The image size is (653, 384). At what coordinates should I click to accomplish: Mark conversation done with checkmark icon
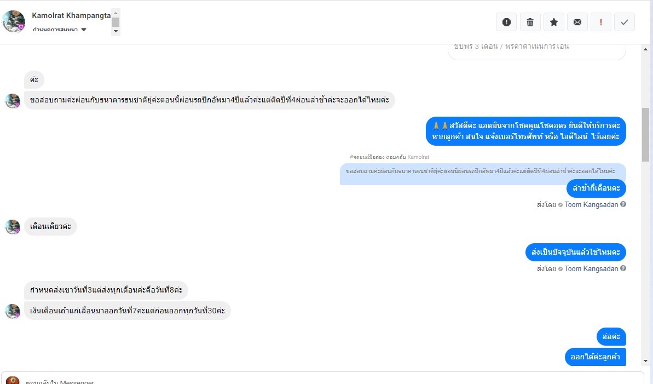pyautogui.click(x=625, y=22)
